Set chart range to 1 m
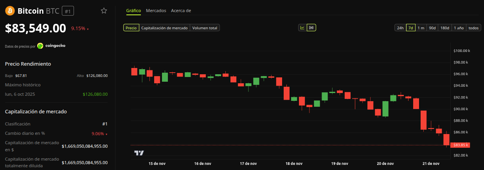 coord(421,28)
